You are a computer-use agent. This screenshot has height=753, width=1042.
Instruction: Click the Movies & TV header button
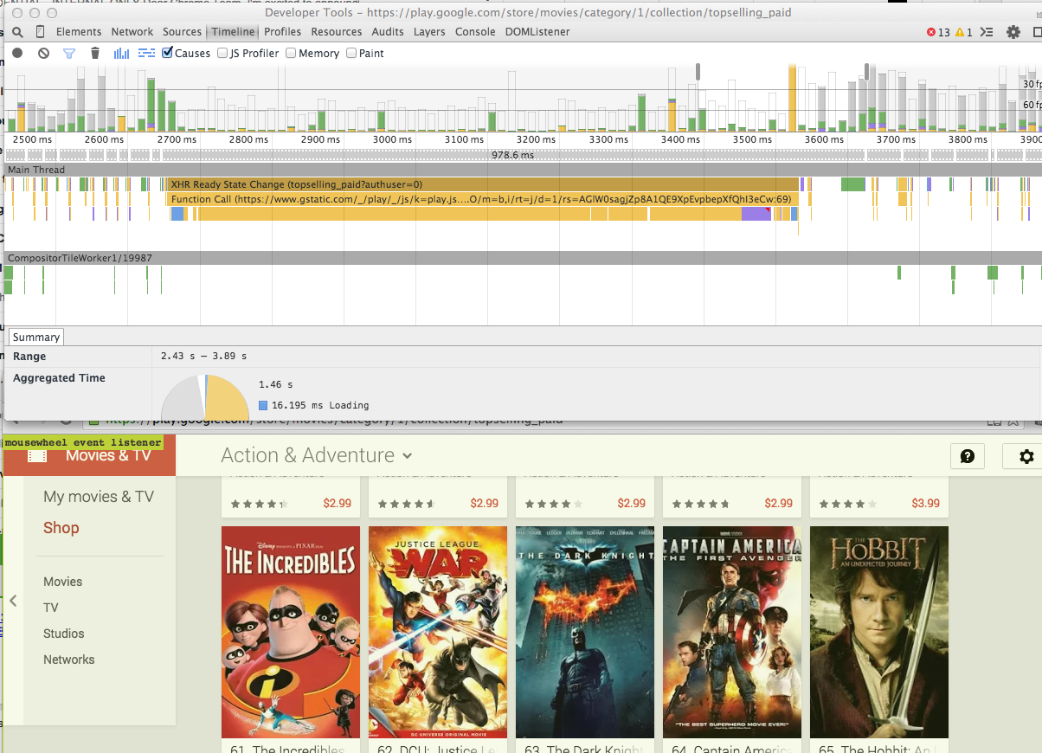pos(89,455)
